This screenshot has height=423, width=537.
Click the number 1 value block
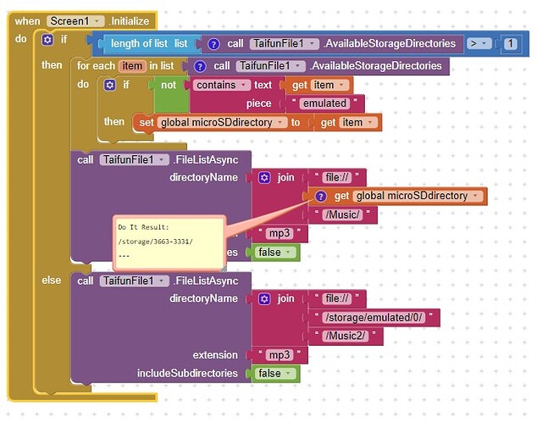pyautogui.click(x=511, y=43)
